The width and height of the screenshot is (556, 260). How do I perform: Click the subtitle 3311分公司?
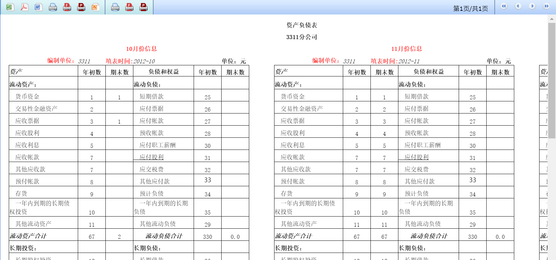coord(302,37)
